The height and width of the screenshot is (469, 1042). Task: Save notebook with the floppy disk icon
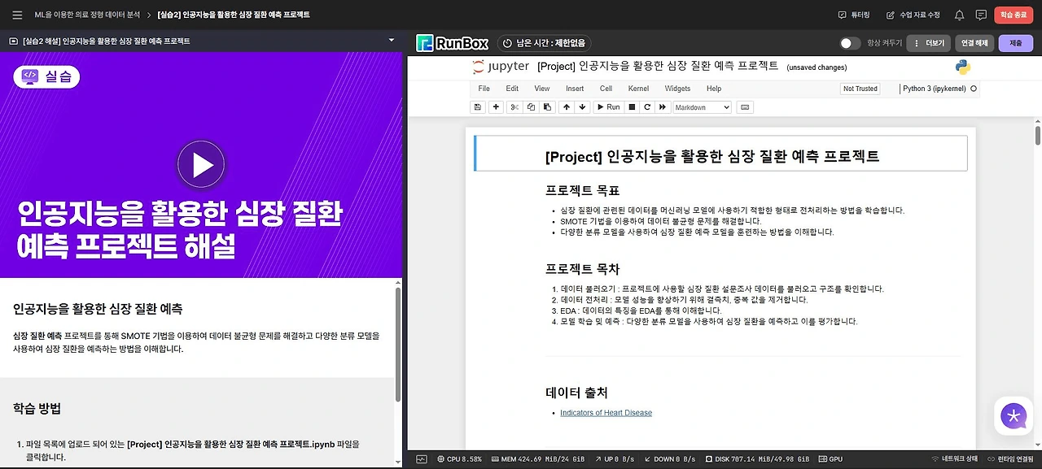pyautogui.click(x=477, y=107)
